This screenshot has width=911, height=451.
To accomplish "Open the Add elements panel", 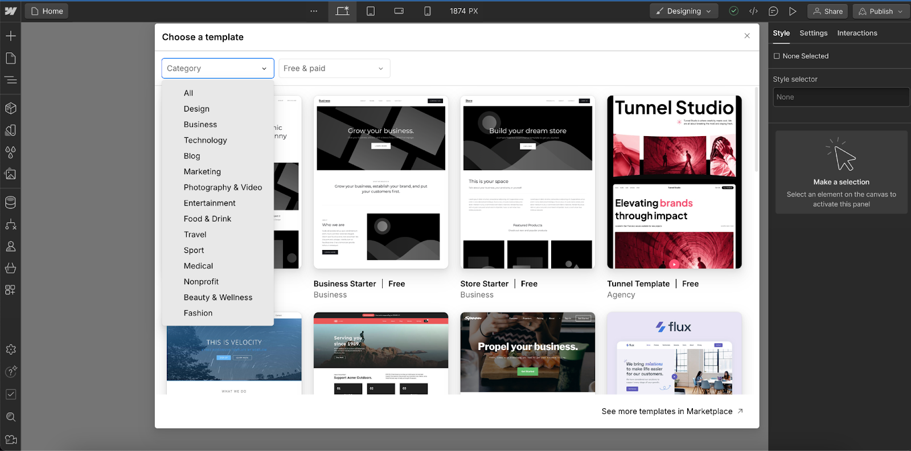I will coord(10,36).
